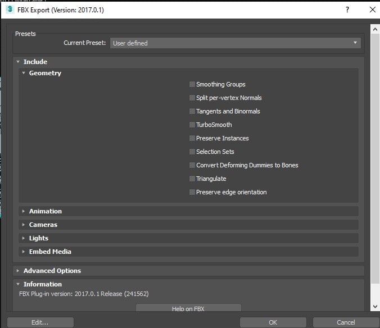Toggle Preserve Instances checkbox
The image size is (380, 328).
192,138
